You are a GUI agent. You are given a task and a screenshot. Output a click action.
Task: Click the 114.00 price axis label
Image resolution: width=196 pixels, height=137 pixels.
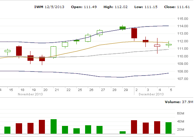click(183, 26)
